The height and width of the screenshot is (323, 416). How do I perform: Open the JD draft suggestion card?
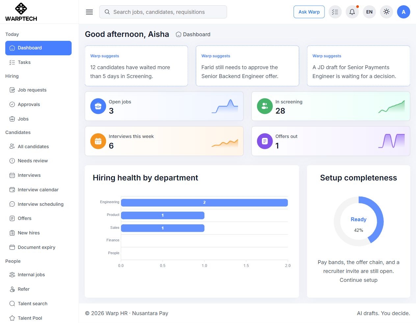(358, 66)
